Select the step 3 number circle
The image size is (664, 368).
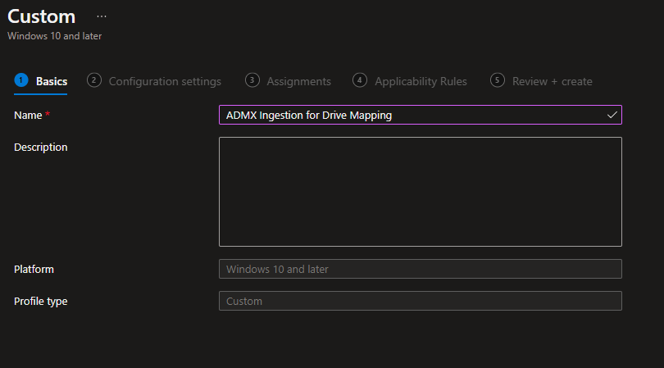pos(252,80)
